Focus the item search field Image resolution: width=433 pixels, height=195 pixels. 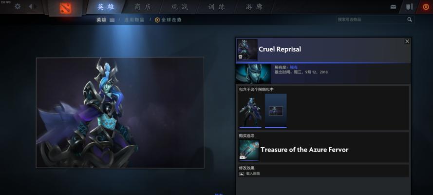pos(371,19)
